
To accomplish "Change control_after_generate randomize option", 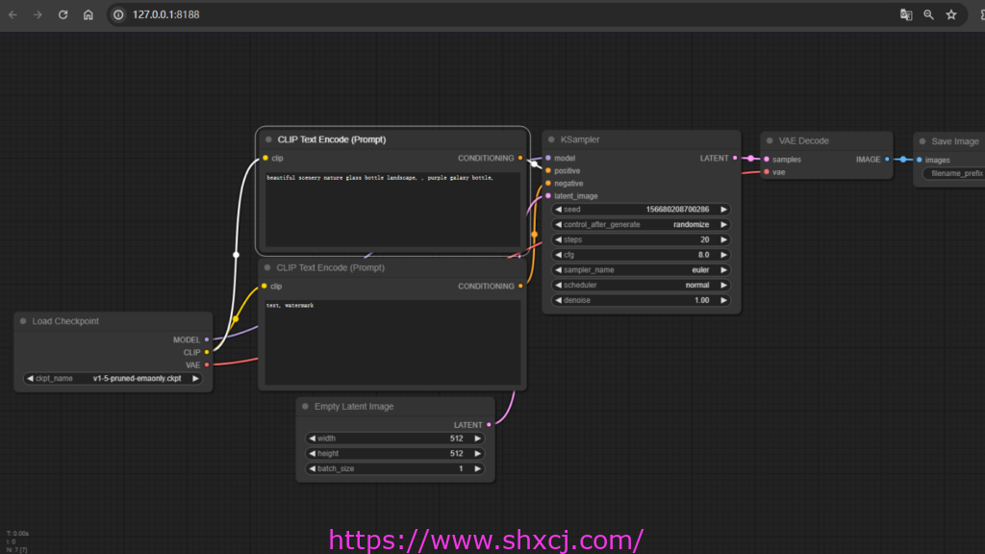I will (x=642, y=224).
